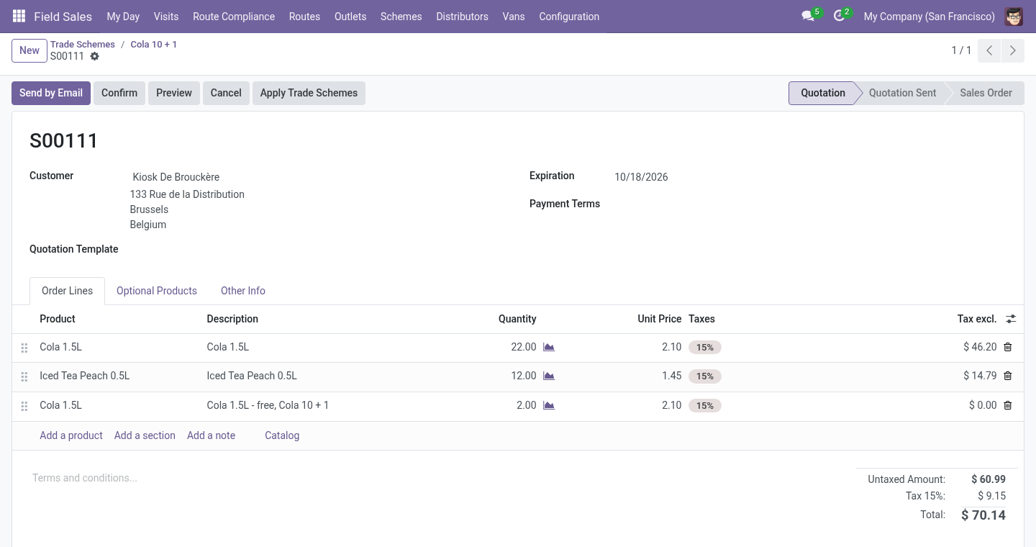Open the activities clock icon

click(839, 16)
